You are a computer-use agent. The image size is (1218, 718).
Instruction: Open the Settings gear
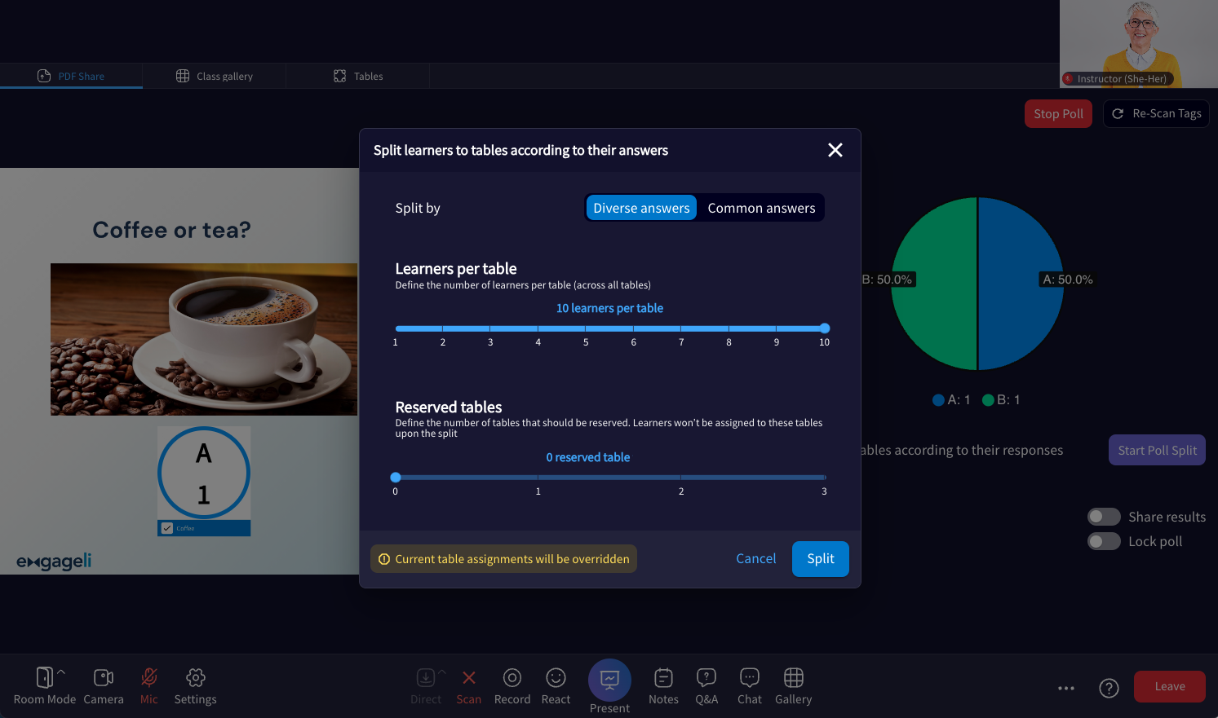click(x=195, y=678)
